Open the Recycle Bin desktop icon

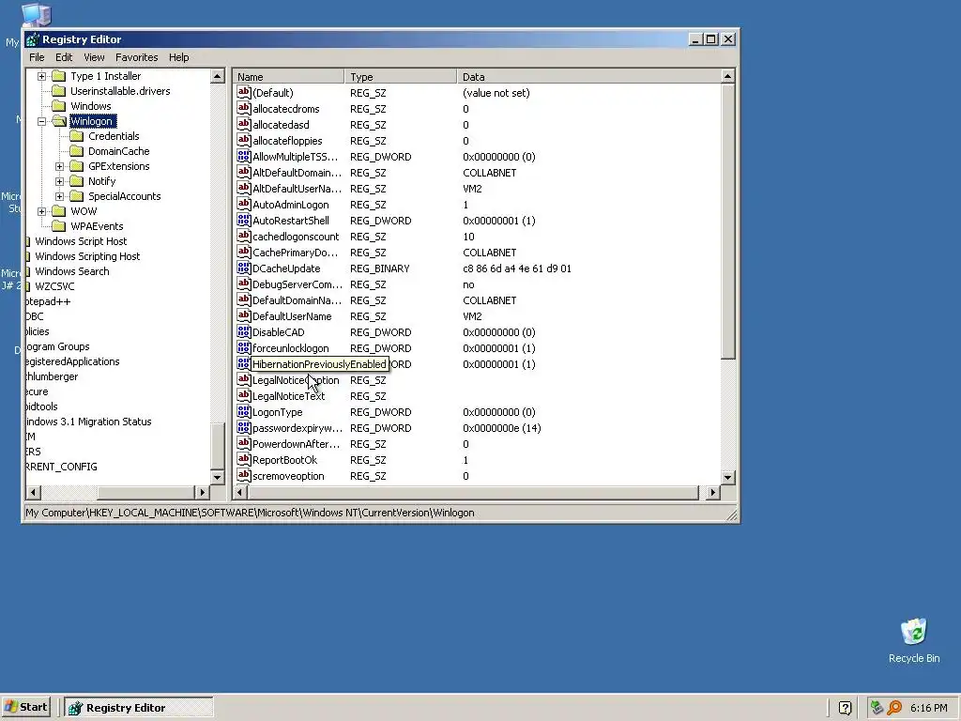tap(914, 632)
